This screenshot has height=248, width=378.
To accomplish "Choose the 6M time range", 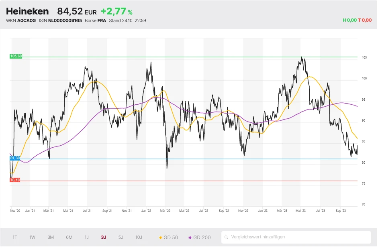I will pyautogui.click(x=69, y=237).
